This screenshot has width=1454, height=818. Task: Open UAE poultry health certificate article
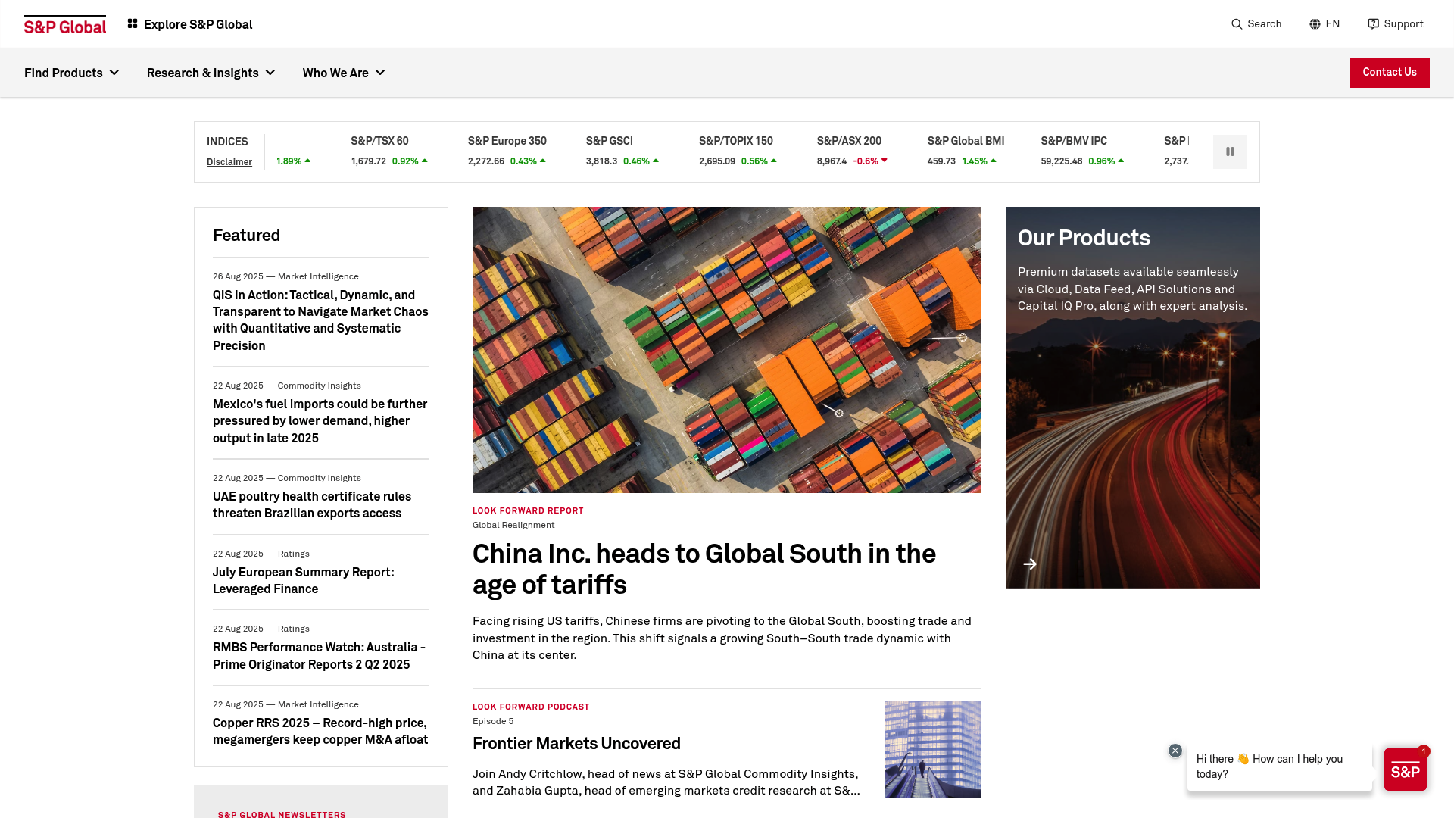(x=312, y=505)
